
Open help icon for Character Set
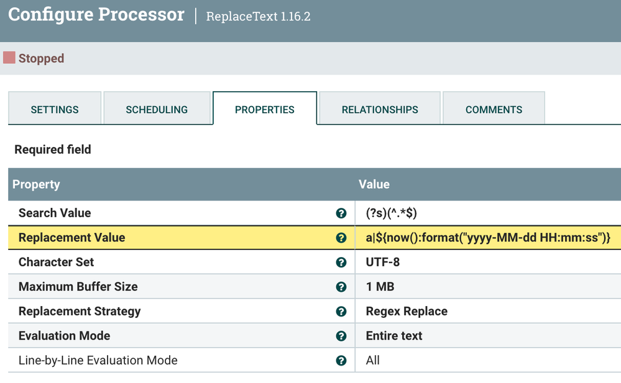pos(341,263)
